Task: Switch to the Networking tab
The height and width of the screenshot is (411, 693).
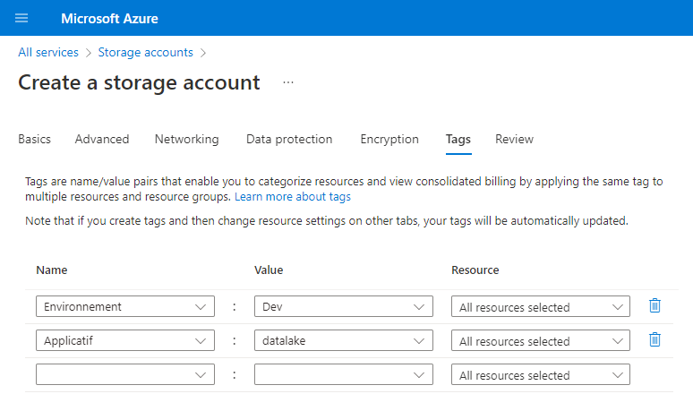Action: [x=186, y=139]
